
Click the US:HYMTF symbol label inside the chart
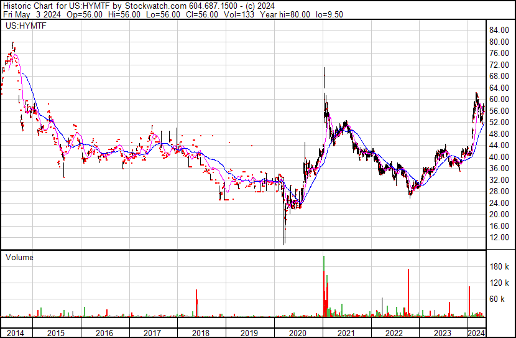point(26,26)
